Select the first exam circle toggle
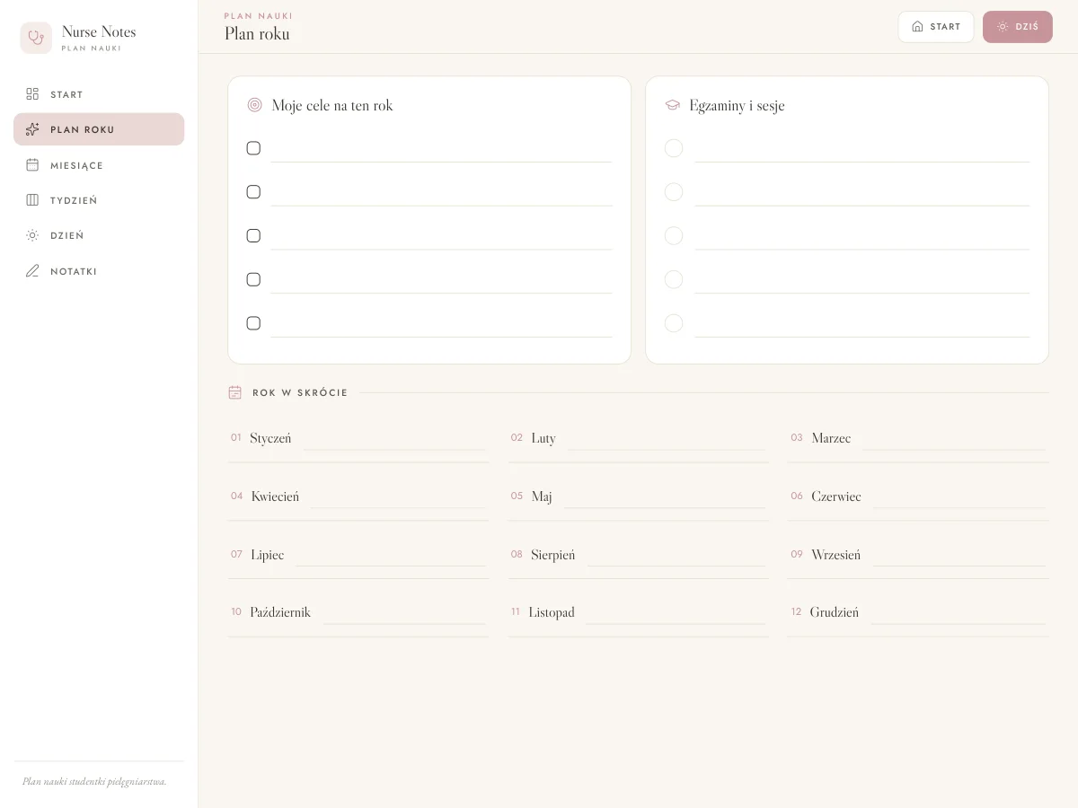The image size is (1078, 808). tap(674, 148)
